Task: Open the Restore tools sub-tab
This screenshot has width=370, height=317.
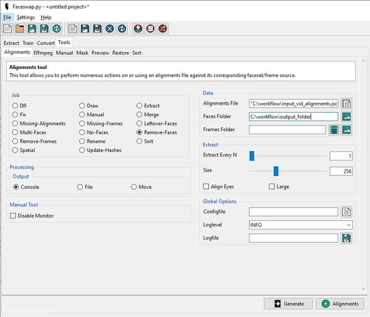Action: 121,53
